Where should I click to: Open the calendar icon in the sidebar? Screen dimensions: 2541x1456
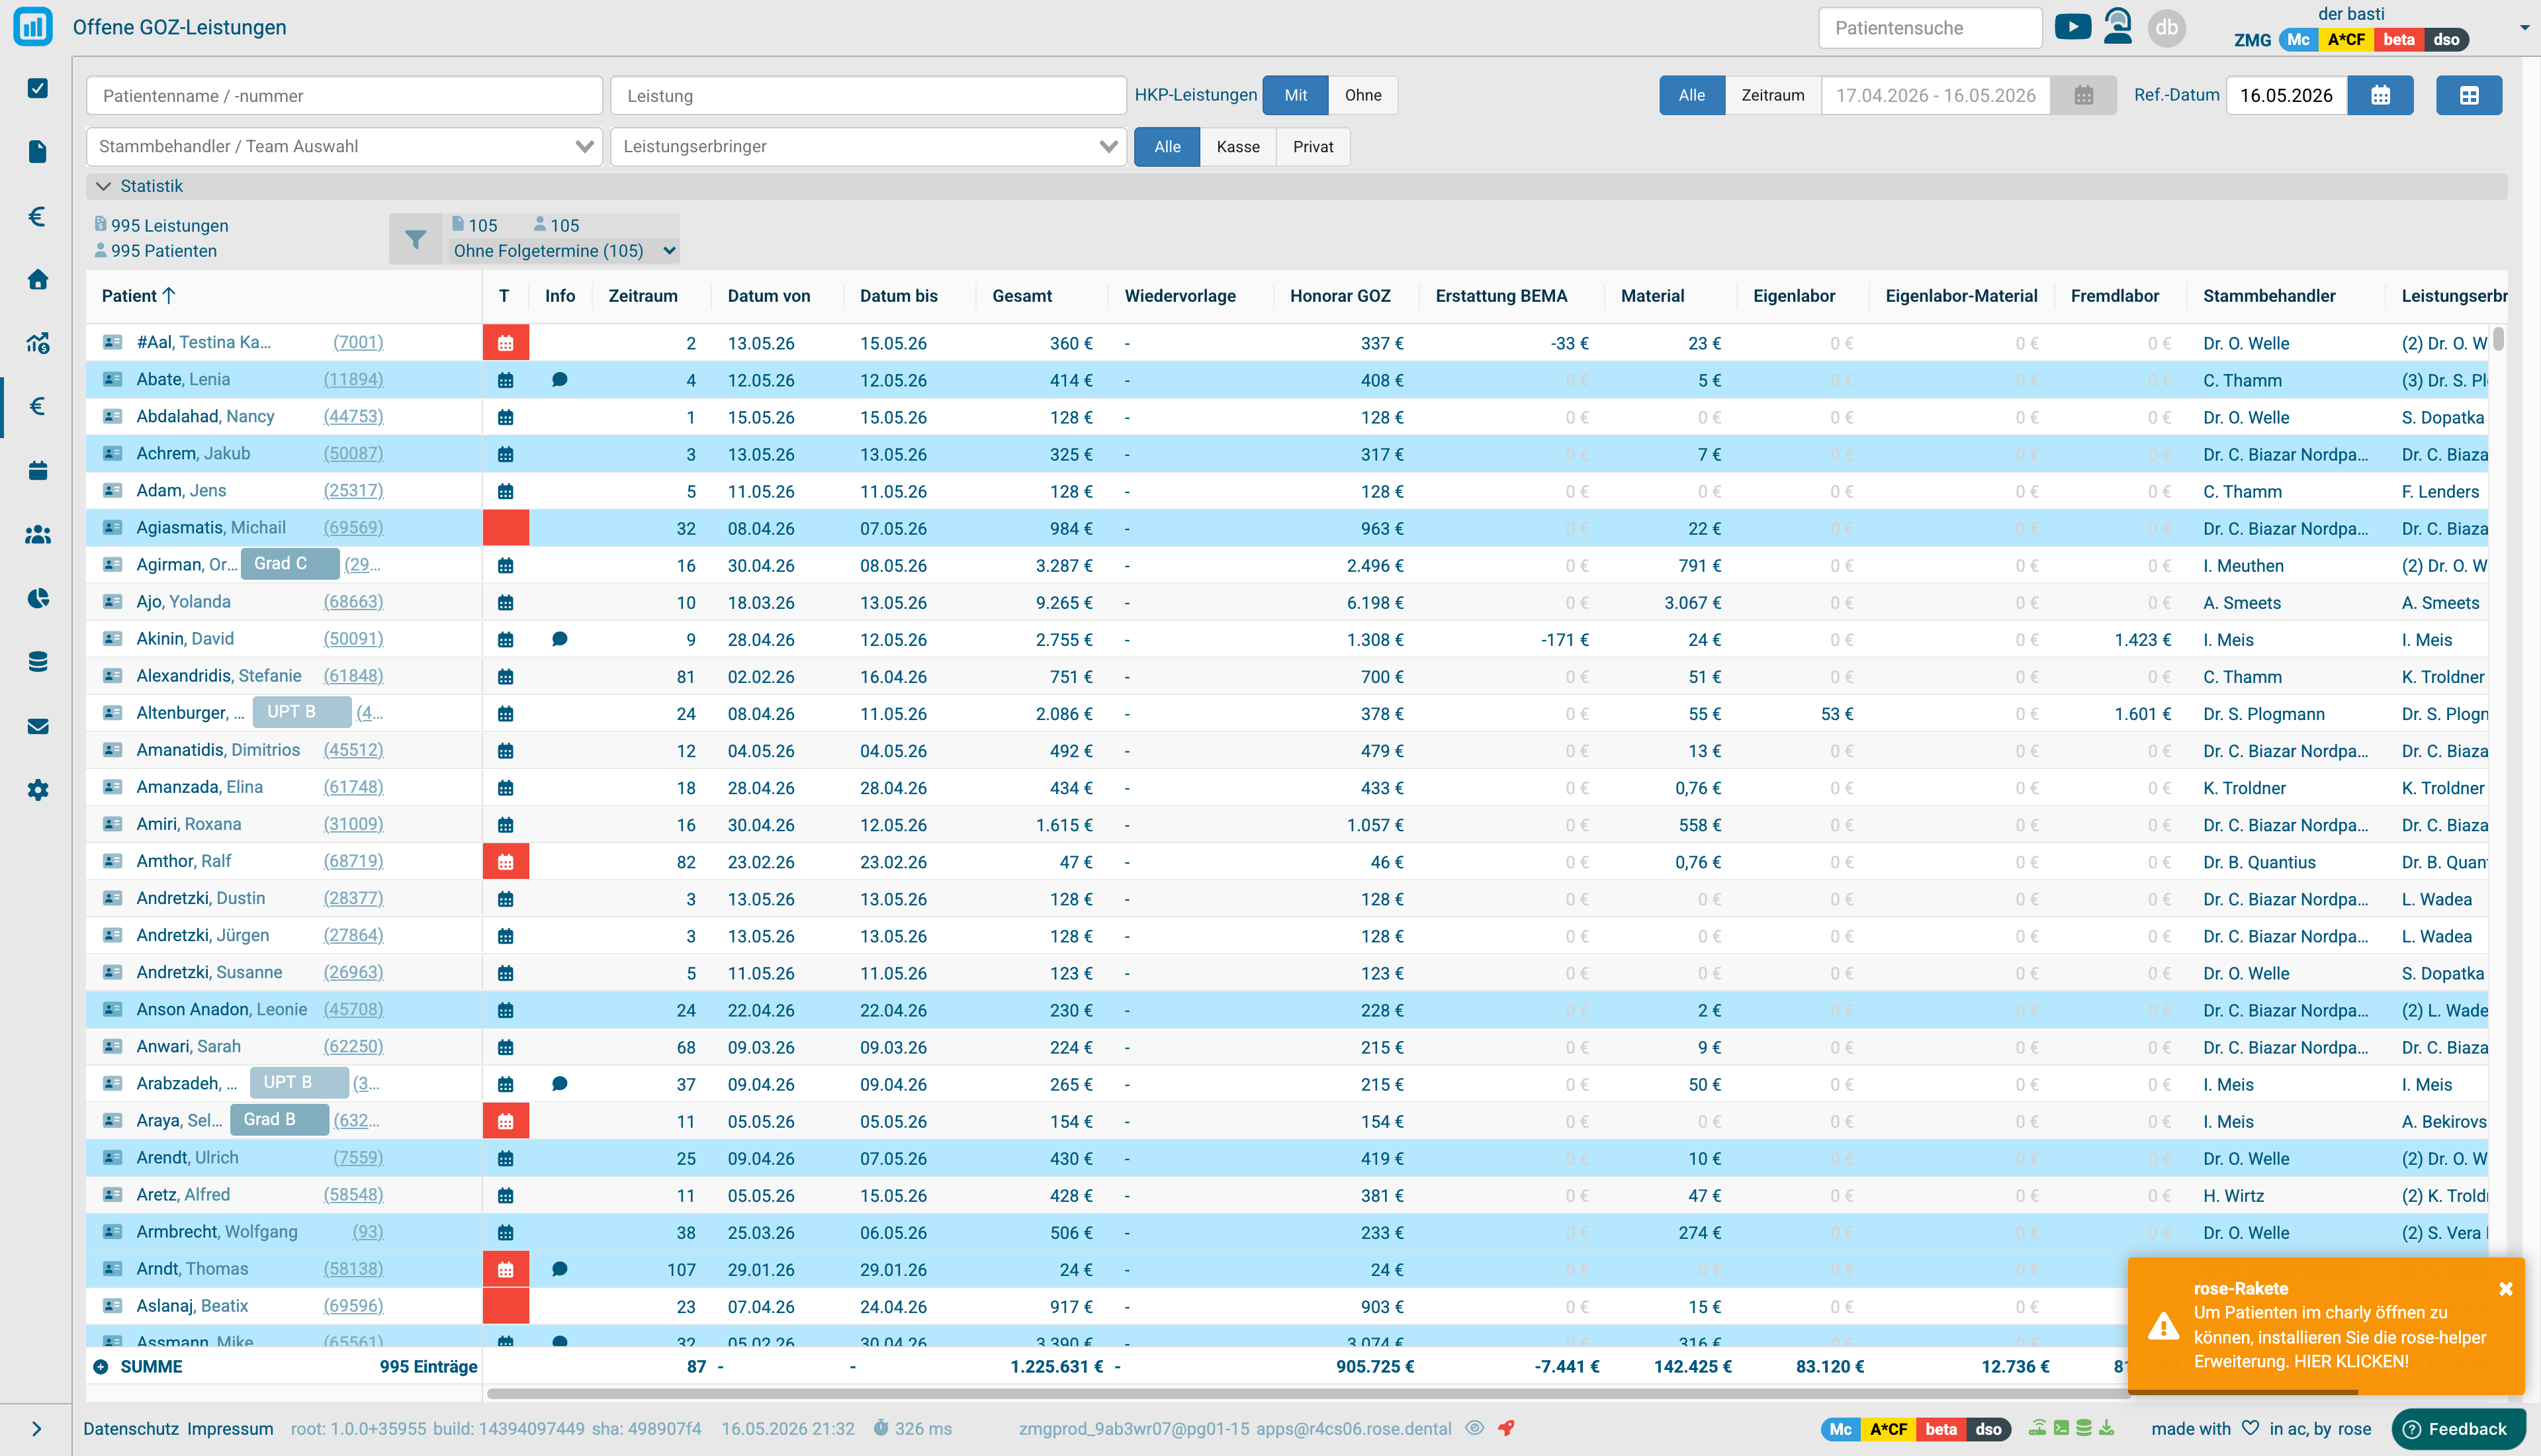pyautogui.click(x=38, y=470)
